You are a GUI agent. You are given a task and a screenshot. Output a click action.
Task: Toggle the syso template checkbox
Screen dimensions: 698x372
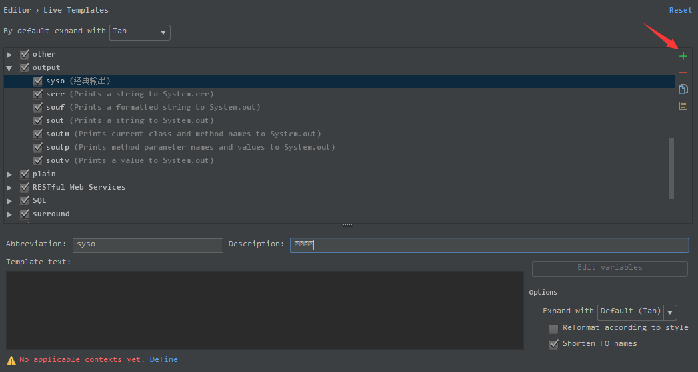38,81
